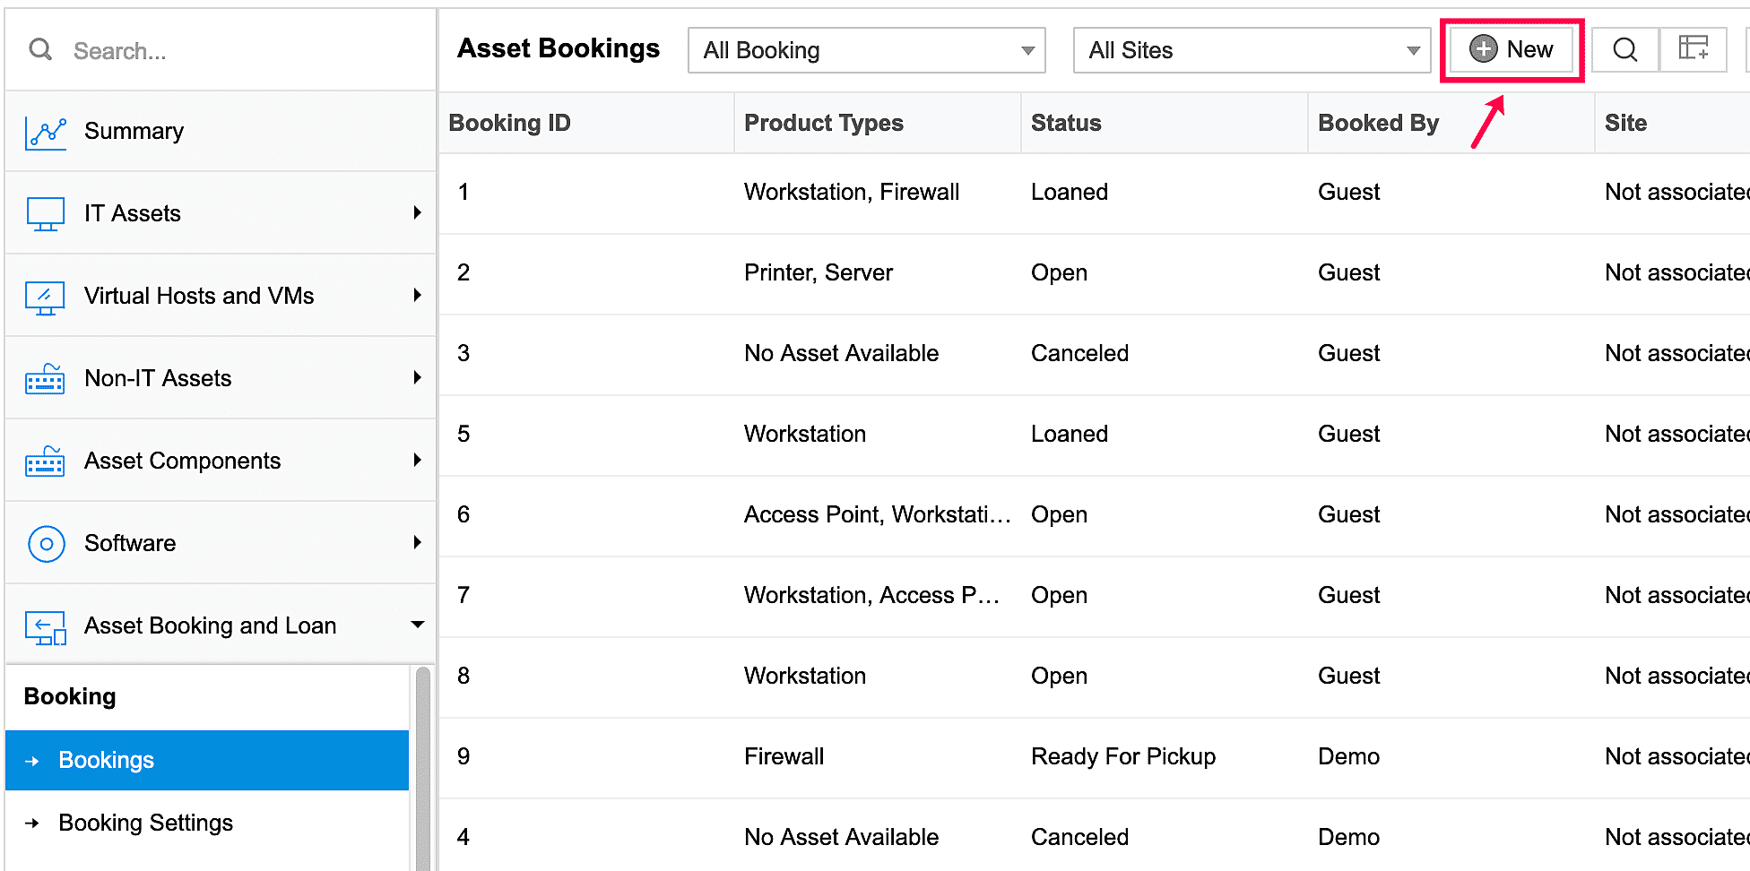Sort by the Status column header

click(x=1066, y=123)
